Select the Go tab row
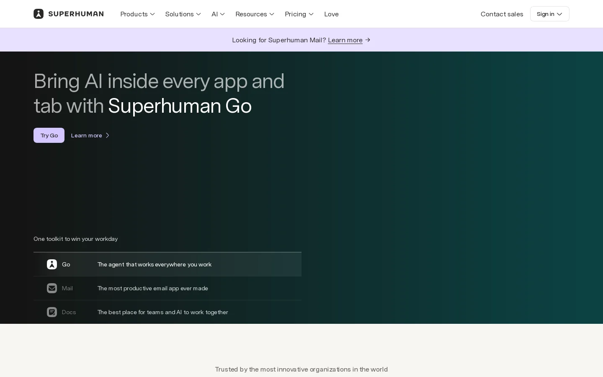603x377 pixels. 167,264
